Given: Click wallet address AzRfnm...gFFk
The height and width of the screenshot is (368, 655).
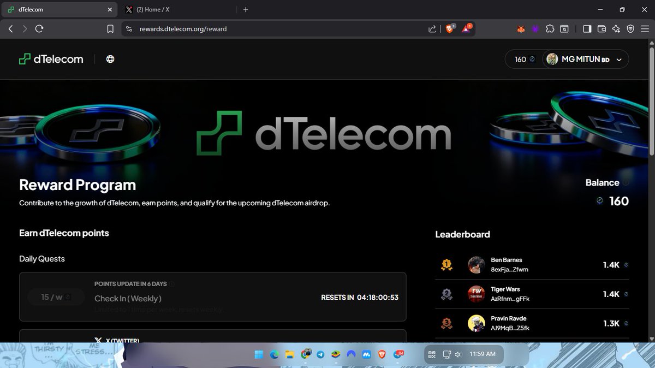Looking at the screenshot, I should pyautogui.click(x=510, y=299).
